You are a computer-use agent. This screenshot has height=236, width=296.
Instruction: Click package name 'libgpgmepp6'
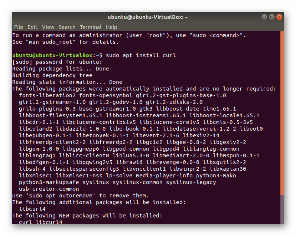point(81,149)
